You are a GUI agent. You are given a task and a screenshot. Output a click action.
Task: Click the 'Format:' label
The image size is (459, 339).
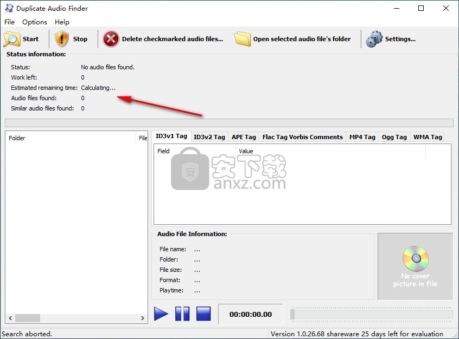(x=170, y=280)
